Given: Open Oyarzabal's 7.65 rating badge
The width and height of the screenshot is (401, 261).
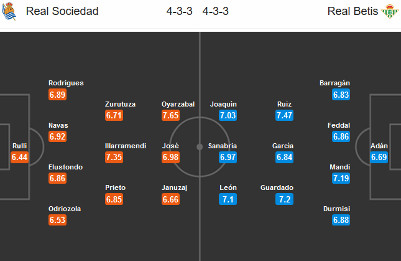Looking at the screenshot, I should 170,115.
